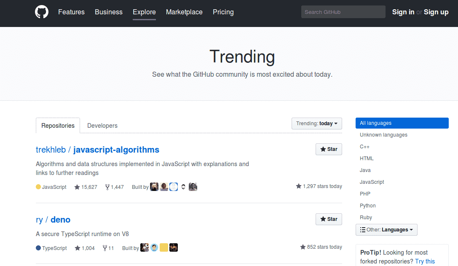Star the deno repository

pyautogui.click(x=329, y=219)
